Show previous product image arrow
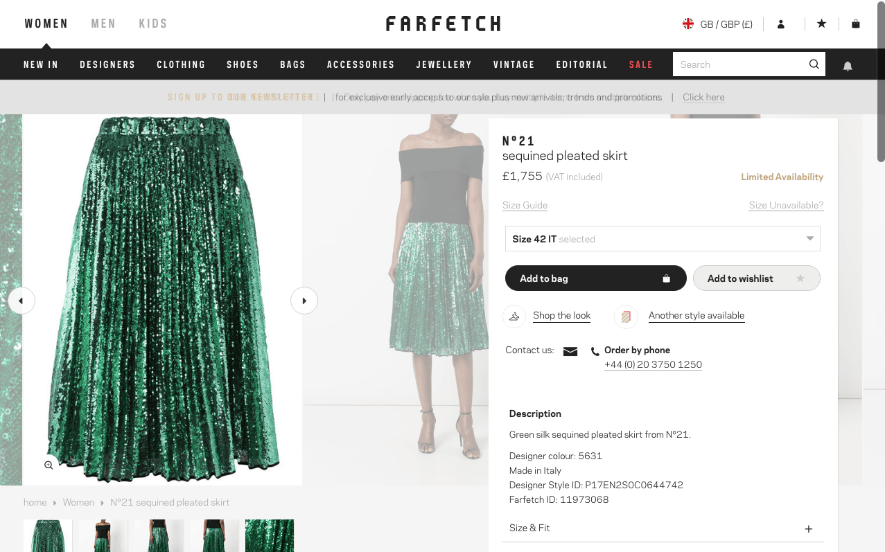The height and width of the screenshot is (552, 885). click(21, 301)
